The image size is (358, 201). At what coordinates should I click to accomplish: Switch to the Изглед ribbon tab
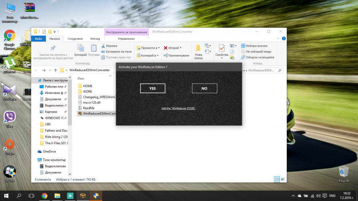pos(95,39)
